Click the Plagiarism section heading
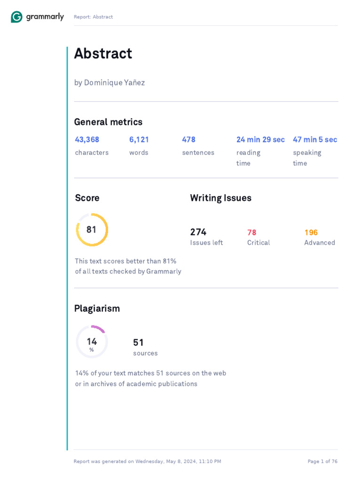Viewport: 361px width, 482px height. click(97, 309)
